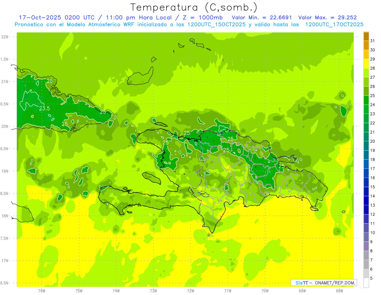Image resolution: width=381 pixels, height=295 pixels.
Task: Click the white swatch below 5 on color bar
Action: click(x=366, y=283)
